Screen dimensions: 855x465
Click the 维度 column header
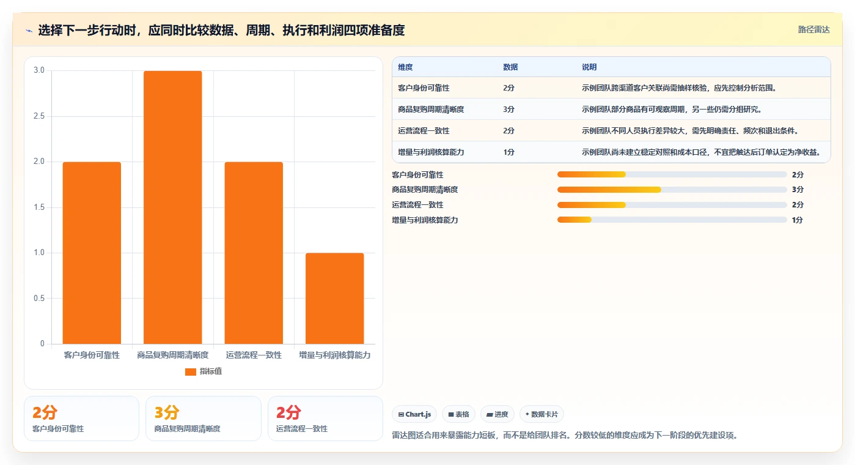click(405, 67)
